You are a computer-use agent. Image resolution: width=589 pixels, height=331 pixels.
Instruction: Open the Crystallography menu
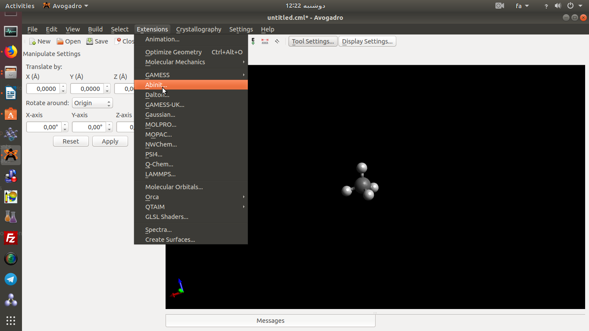pos(199,29)
